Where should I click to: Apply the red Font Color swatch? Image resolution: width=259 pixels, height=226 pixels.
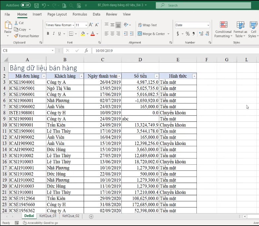pyautogui.click(x=93, y=34)
